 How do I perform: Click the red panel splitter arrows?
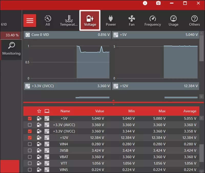114,102
